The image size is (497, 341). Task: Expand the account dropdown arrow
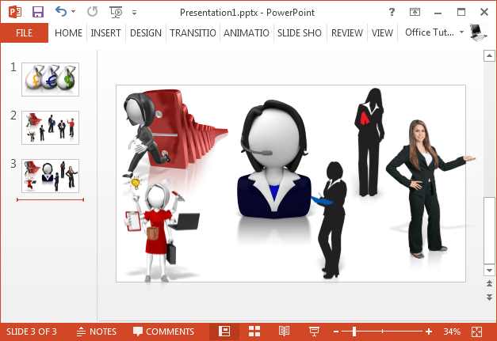tap(461, 32)
